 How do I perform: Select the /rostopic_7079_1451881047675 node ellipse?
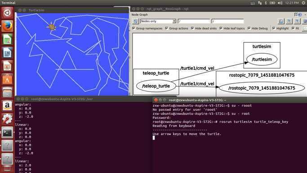[x=262, y=88]
